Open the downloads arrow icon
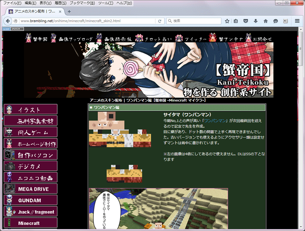Image resolution: width=305 pixels, height=231 pixels. coord(255,21)
